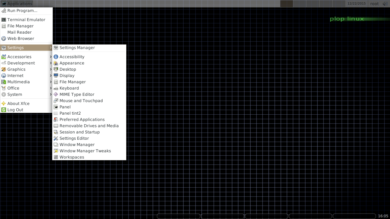Open File Manager in the Settings submenu
The height and width of the screenshot is (219, 390).
[89, 82]
